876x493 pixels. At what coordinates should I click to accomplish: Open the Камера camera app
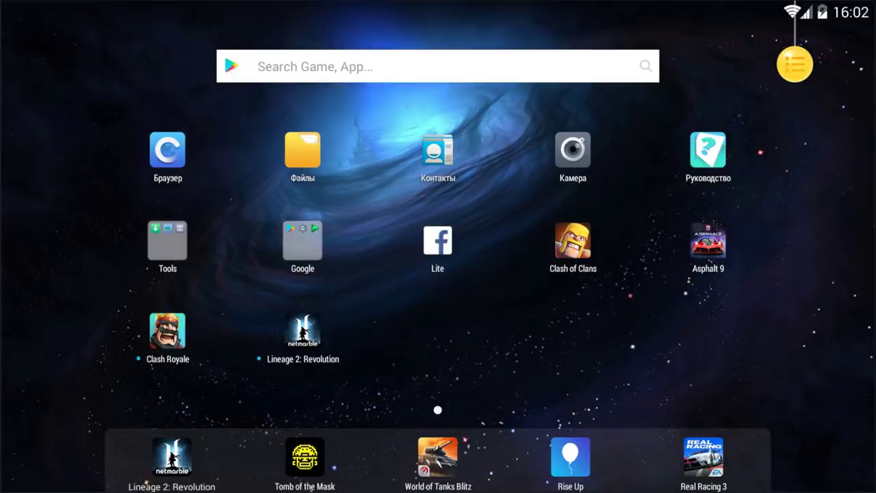pyautogui.click(x=573, y=150)
